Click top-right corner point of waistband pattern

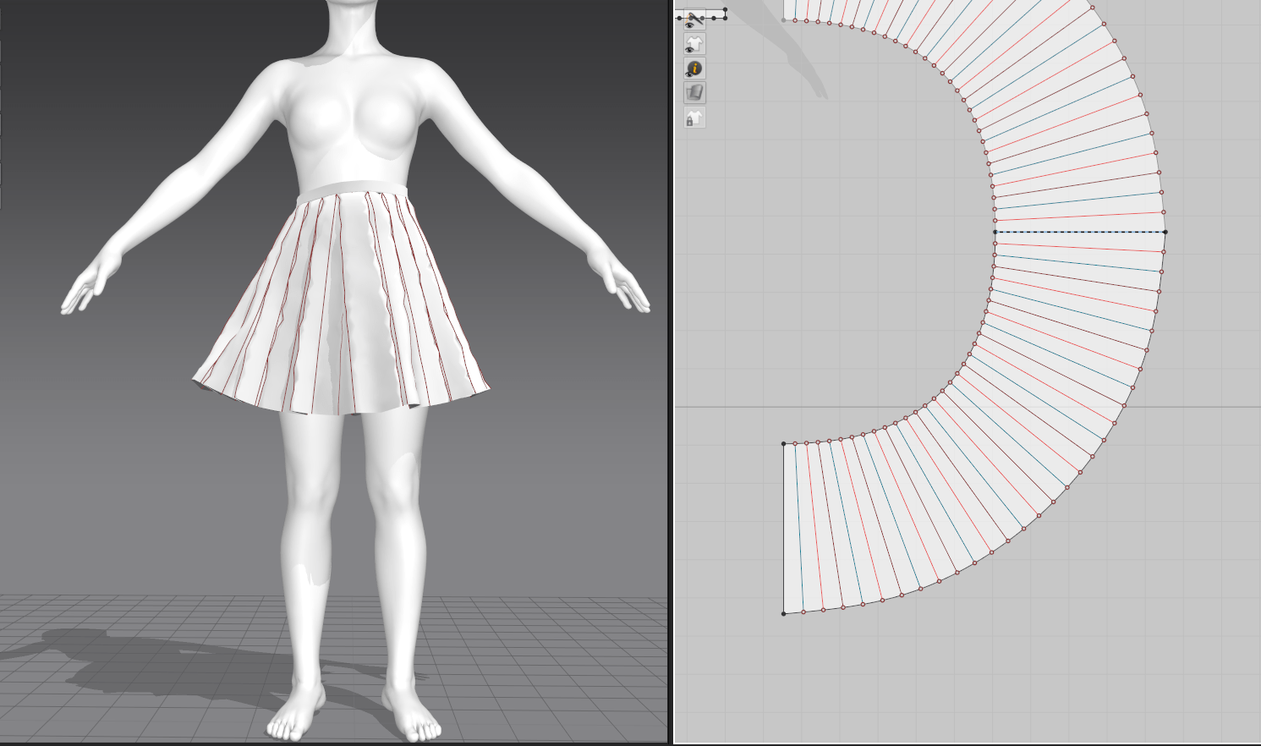(725, 9)
